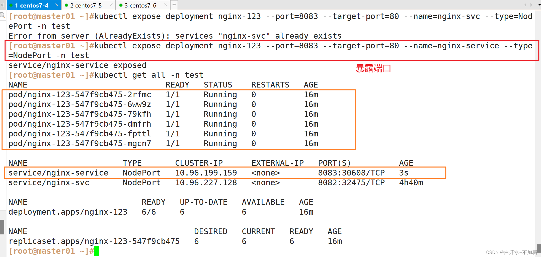The image size is (541, 257).
Task: Click pod name nginx-123-547f9cb475-mgcn7
Action: click(x=80, y=143)
